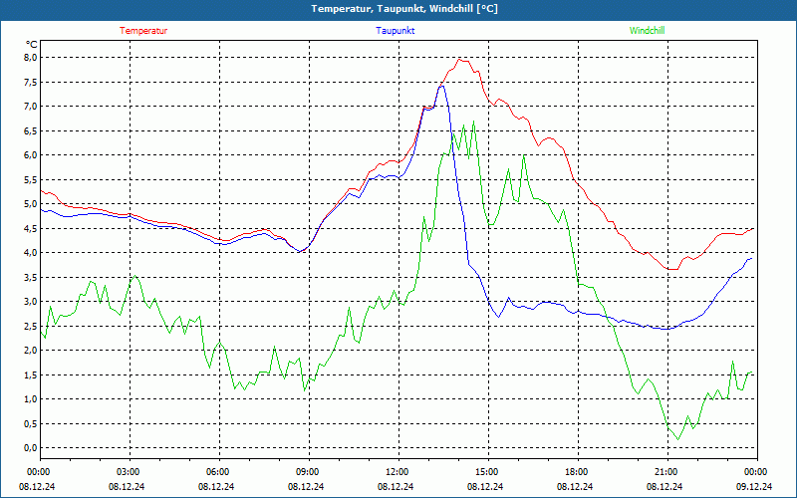Click the '6,0' y-axis value
797x498 pixels.
tap(32, 155)
